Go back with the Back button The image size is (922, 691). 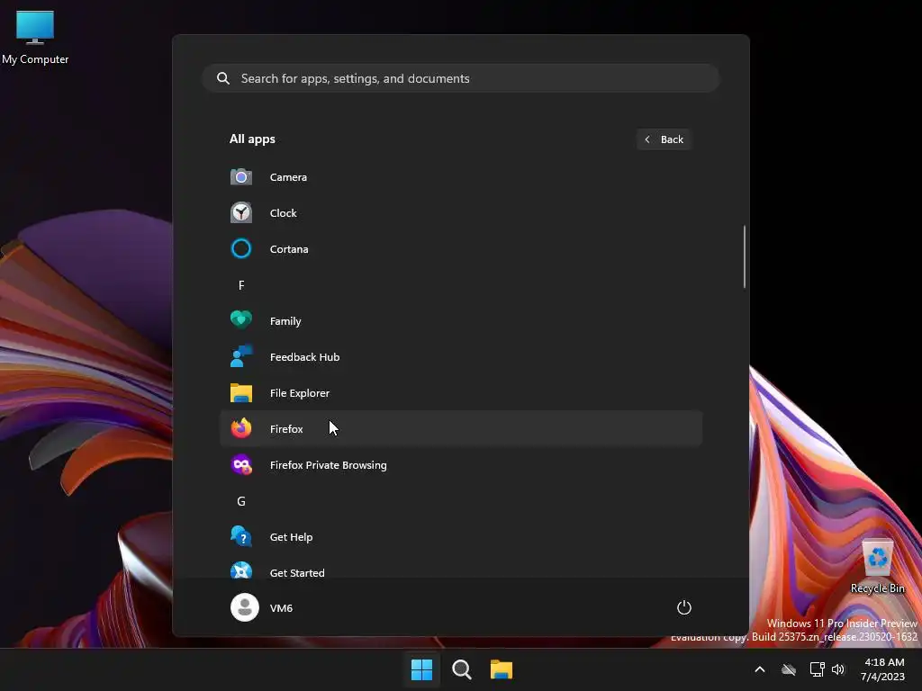[664, 139]
